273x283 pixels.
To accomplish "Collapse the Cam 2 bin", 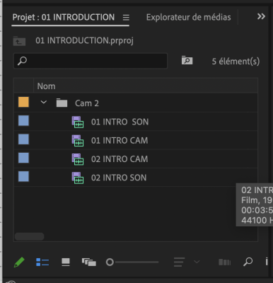I will [x=44, y=103].
